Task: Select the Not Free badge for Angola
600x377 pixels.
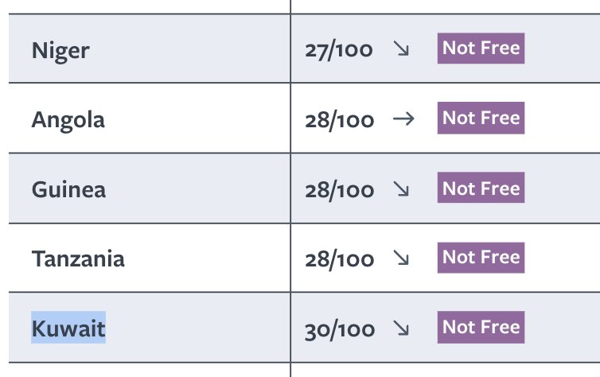Action: point(481,118)
